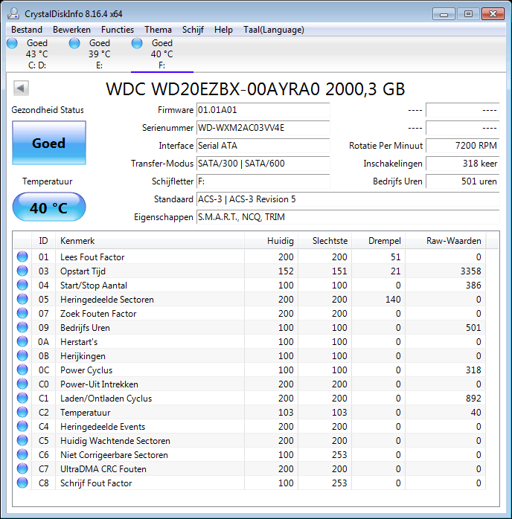Viewport: 512px width, 519px height.
Task: Click the status icon for Huidig Wachtende Sectoren
Action: [22, 440]
